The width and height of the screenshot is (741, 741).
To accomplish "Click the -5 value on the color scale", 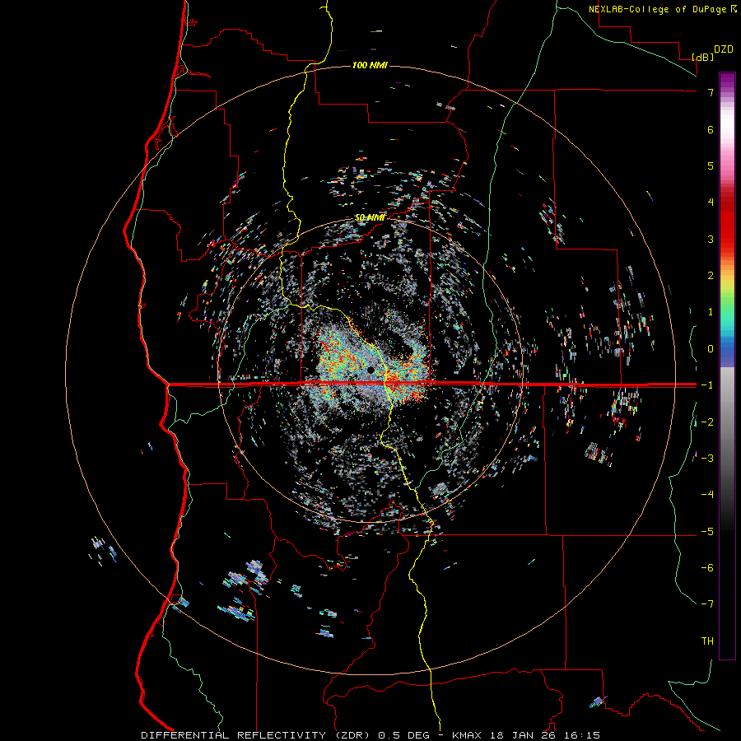I will point(707,532).
